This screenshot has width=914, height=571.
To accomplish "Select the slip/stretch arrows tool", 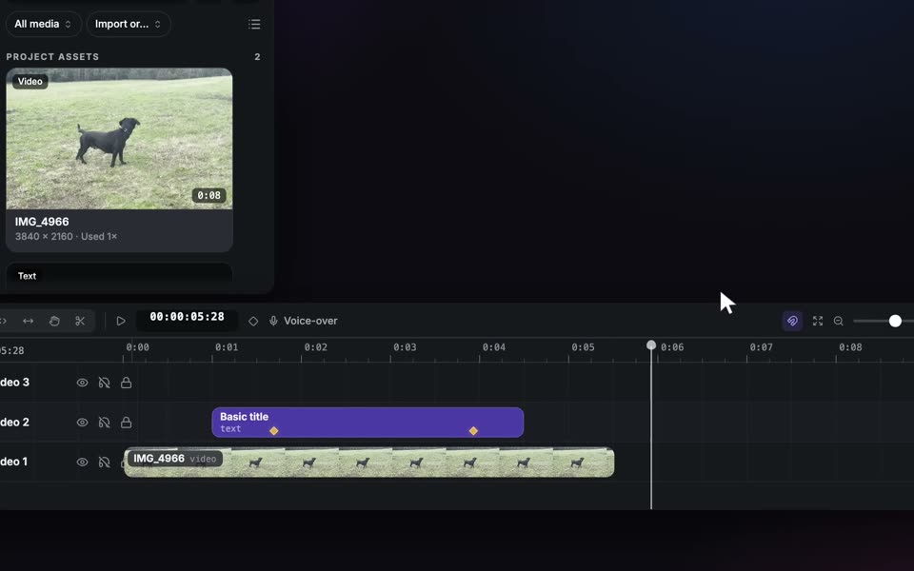I will click(x=28, y=321).
